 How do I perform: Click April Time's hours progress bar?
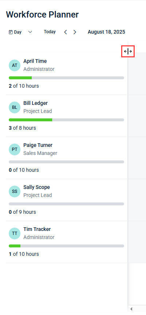[66, 78]
